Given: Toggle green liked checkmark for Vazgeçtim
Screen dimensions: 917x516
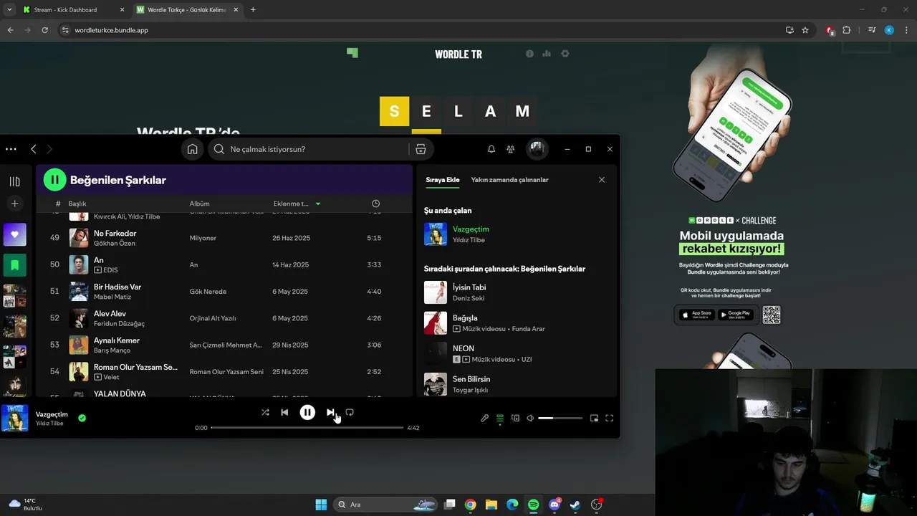Looking at the screenshot, I should point(82,418).
